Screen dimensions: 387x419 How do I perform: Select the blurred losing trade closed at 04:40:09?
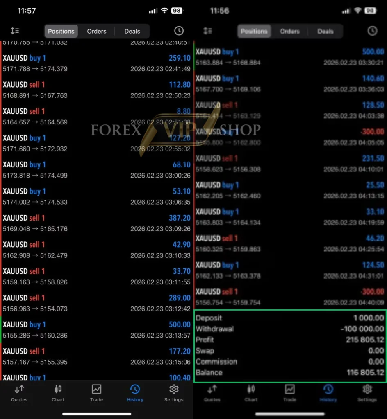point(290,297)
